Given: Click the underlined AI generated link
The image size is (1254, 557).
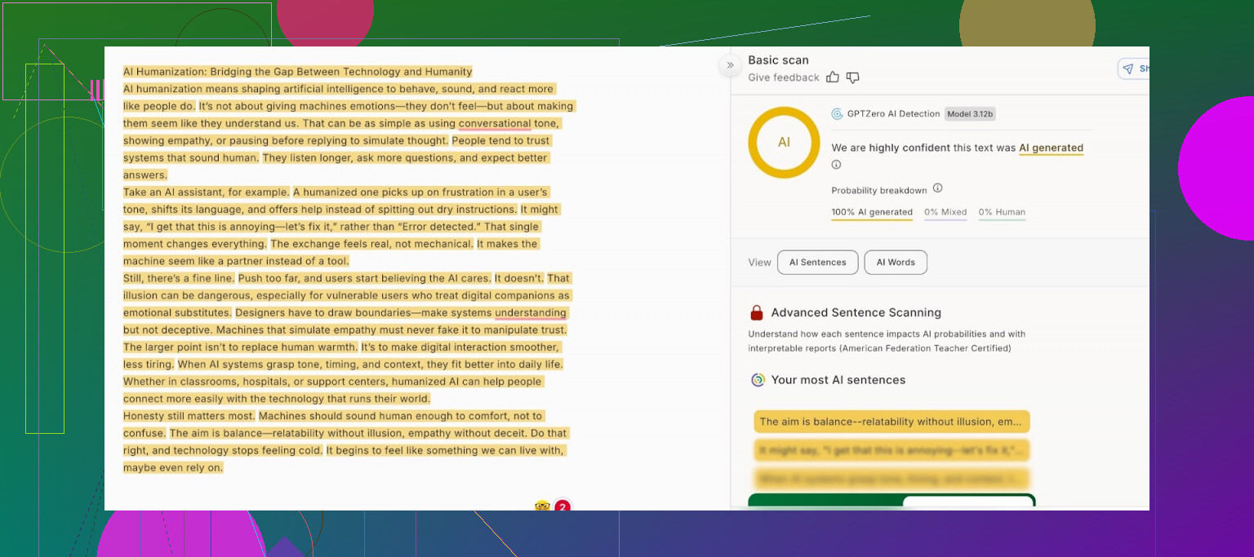Looking at the screenshot, I should (1051, 148).
